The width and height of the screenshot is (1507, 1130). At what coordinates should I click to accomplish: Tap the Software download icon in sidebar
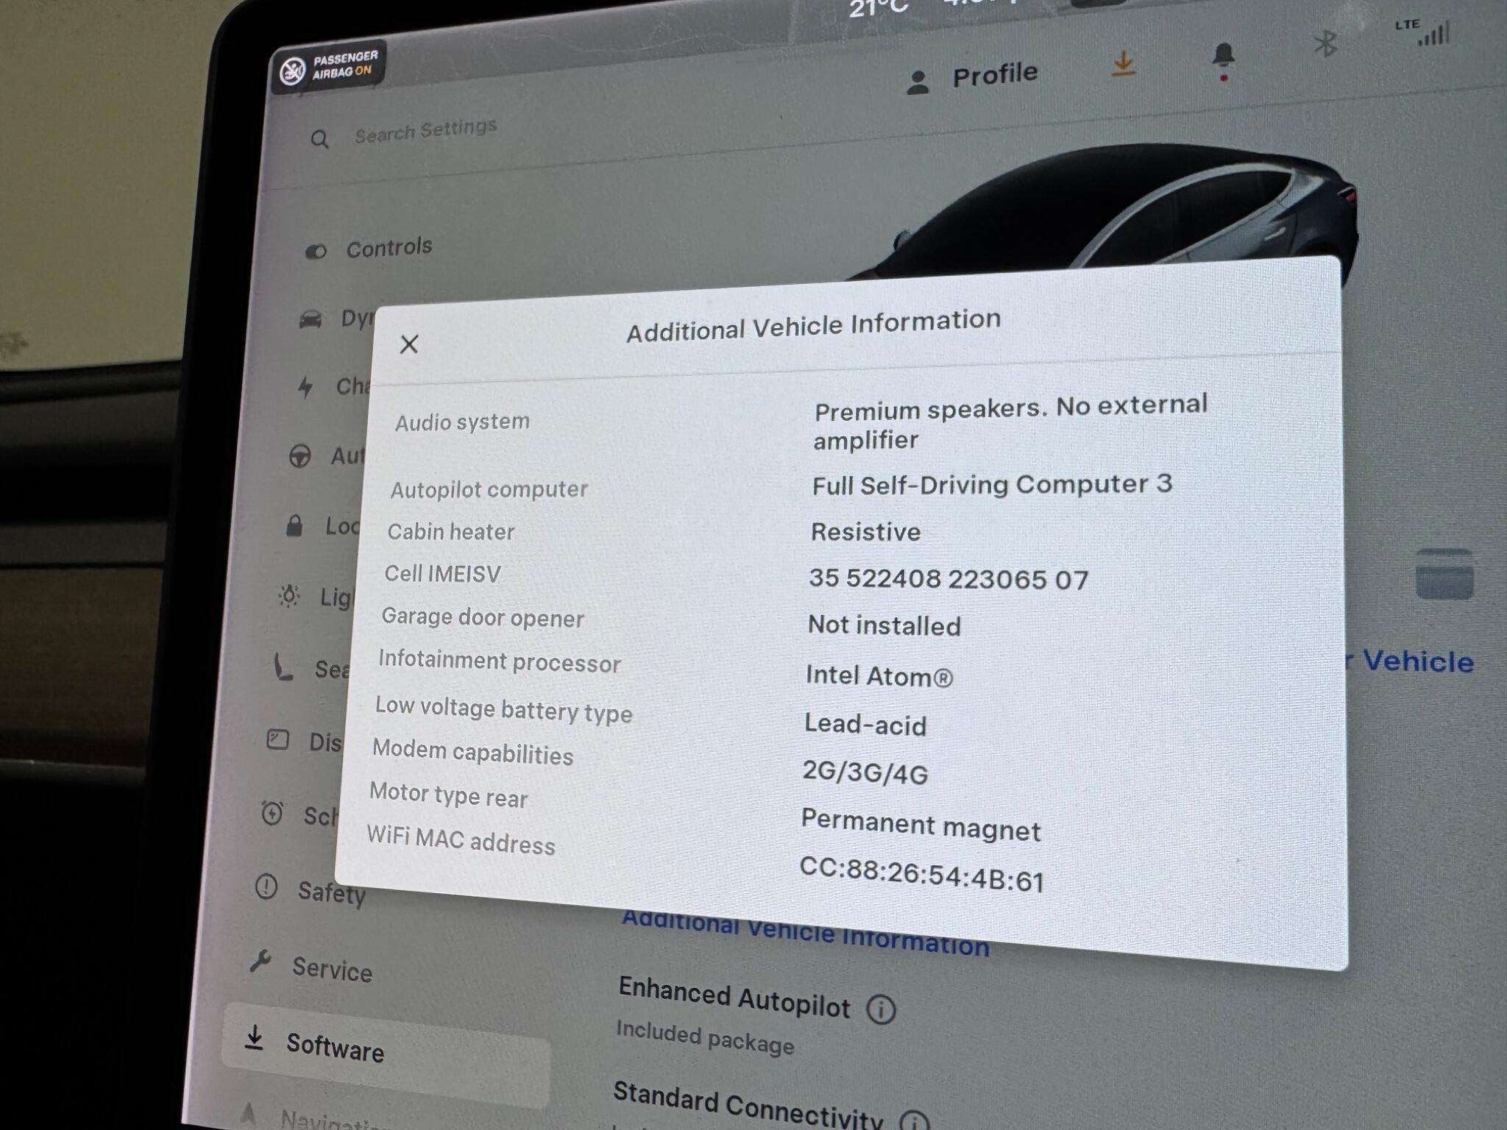point(254,1038)
